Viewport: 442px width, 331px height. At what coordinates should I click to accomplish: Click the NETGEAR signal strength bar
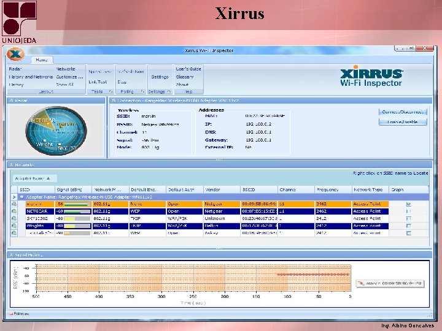[77, 211]
